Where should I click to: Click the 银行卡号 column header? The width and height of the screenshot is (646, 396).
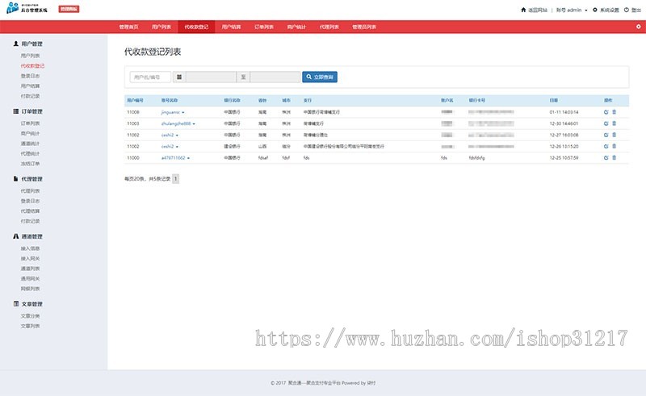pyautogui.click(x=476, y=101)
